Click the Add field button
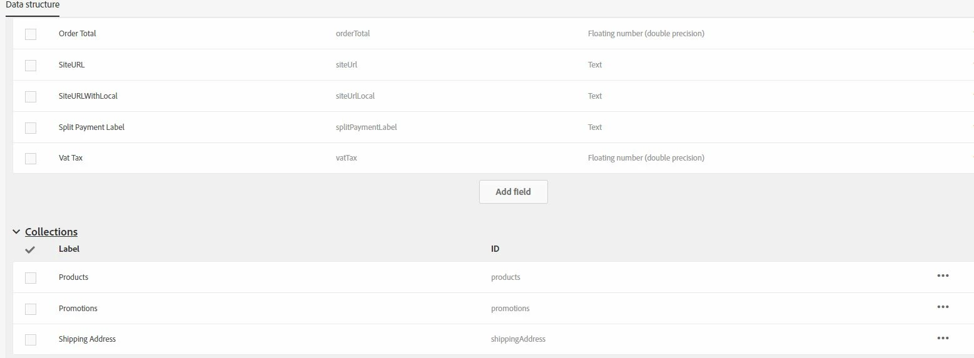This screenshot has width=974, height=358. [x=513, y=192]
